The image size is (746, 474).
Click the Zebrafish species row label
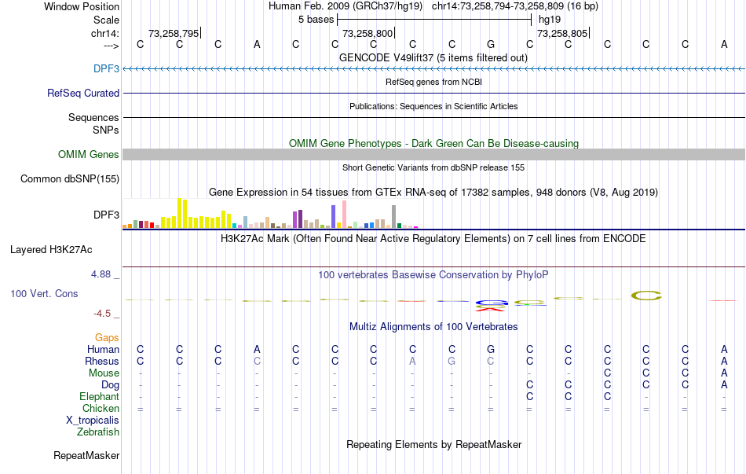pos(98,432)
